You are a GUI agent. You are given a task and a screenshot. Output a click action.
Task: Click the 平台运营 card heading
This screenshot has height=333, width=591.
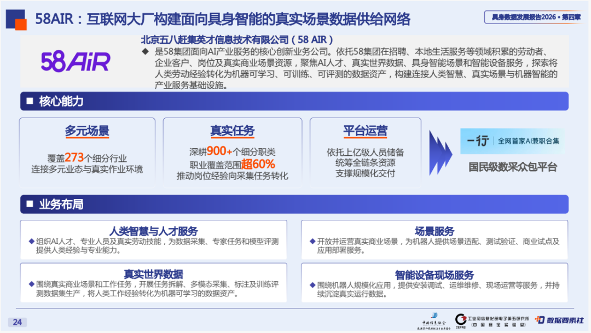pyautogui.click(x=365, y=131)
